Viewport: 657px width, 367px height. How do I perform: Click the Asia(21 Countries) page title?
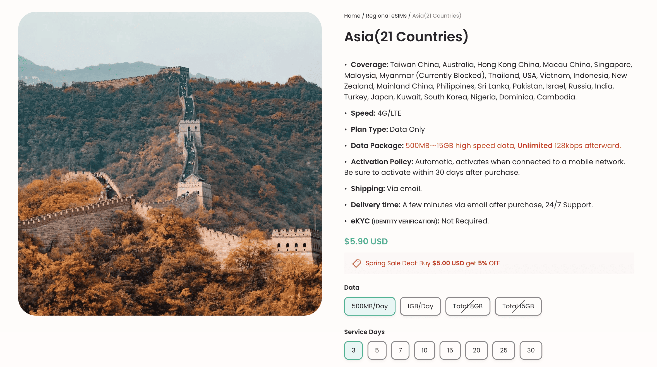[x=406, y=37]
